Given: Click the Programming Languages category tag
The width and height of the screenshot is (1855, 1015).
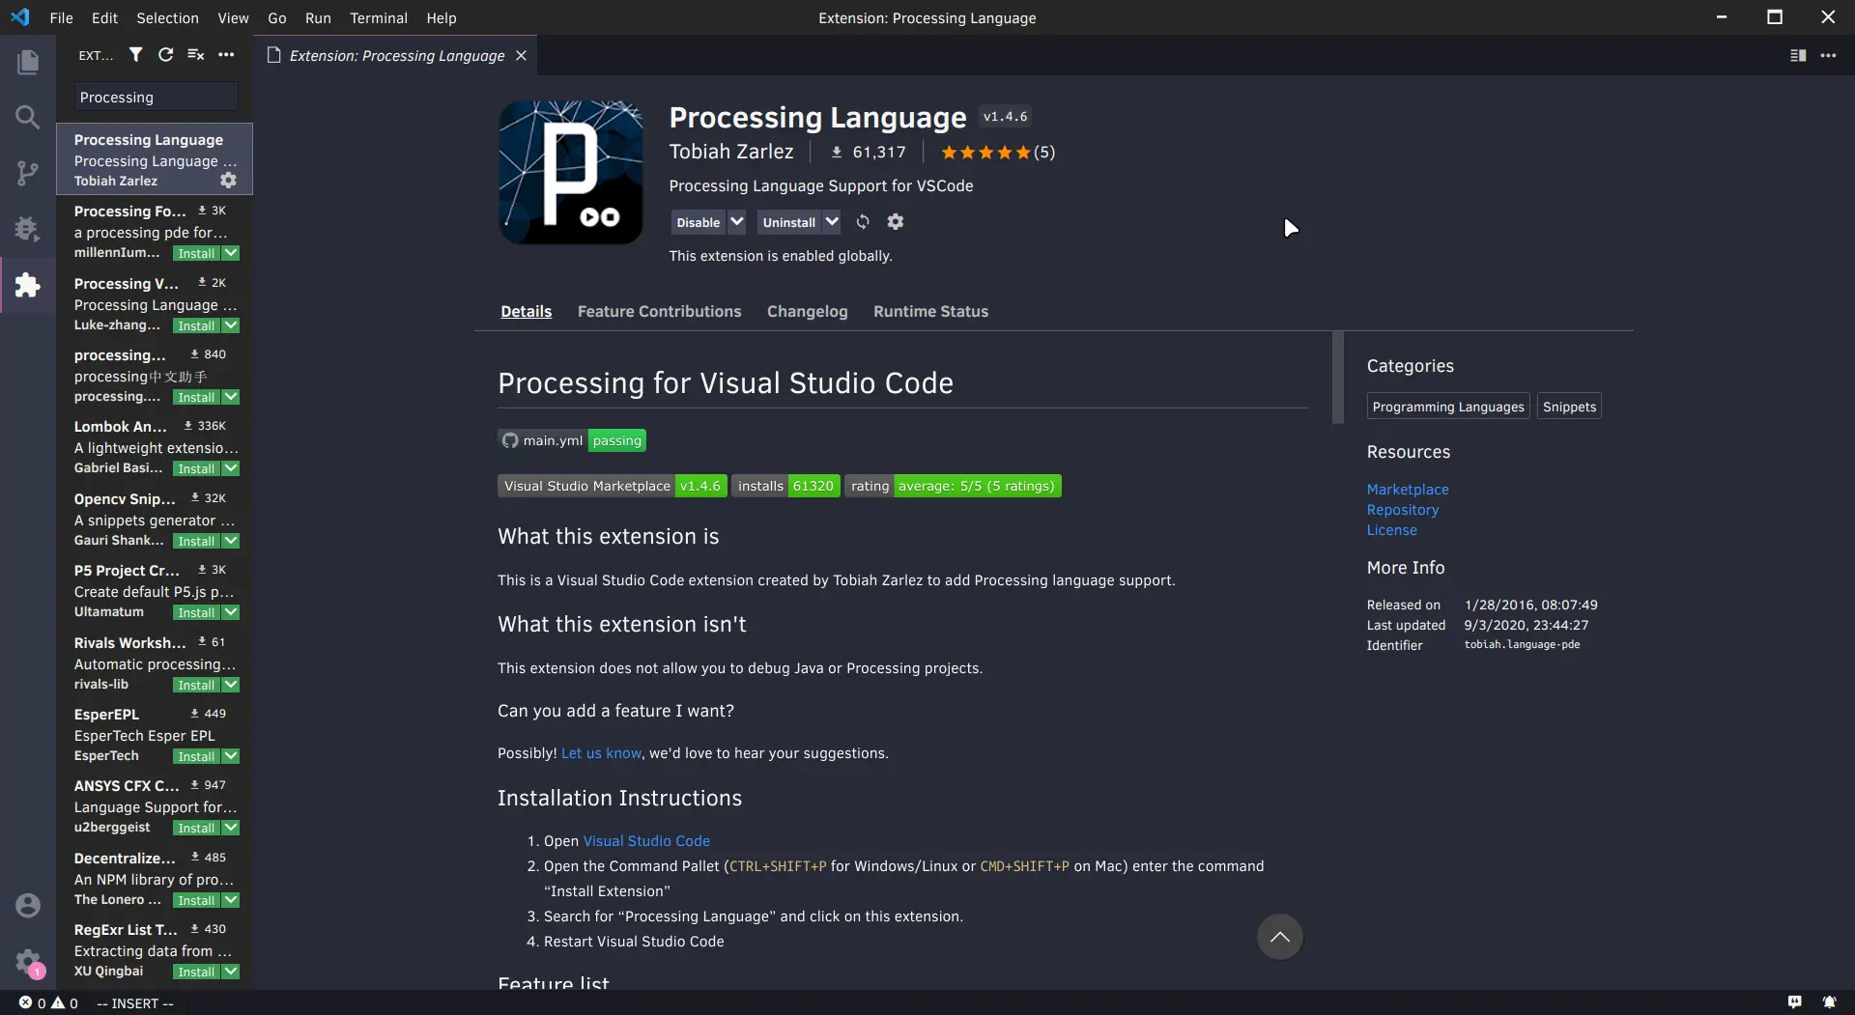Looking at the screenshot, I should click(1447, 407).
